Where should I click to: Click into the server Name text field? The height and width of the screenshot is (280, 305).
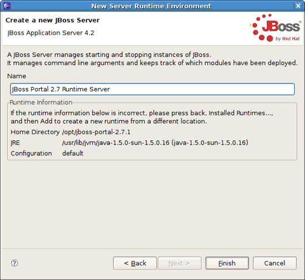tap(152, 89)
